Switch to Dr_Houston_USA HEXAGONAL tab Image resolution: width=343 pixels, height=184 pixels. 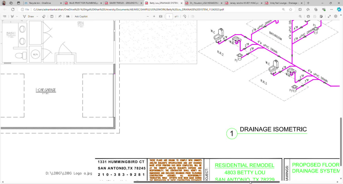pyautogui.click(x=204, y=3)
